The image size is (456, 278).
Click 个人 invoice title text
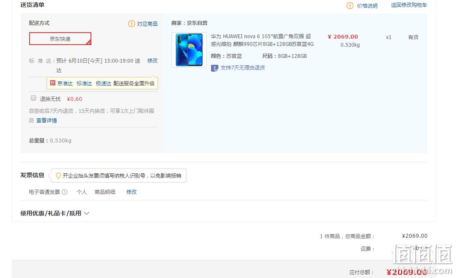82,192
